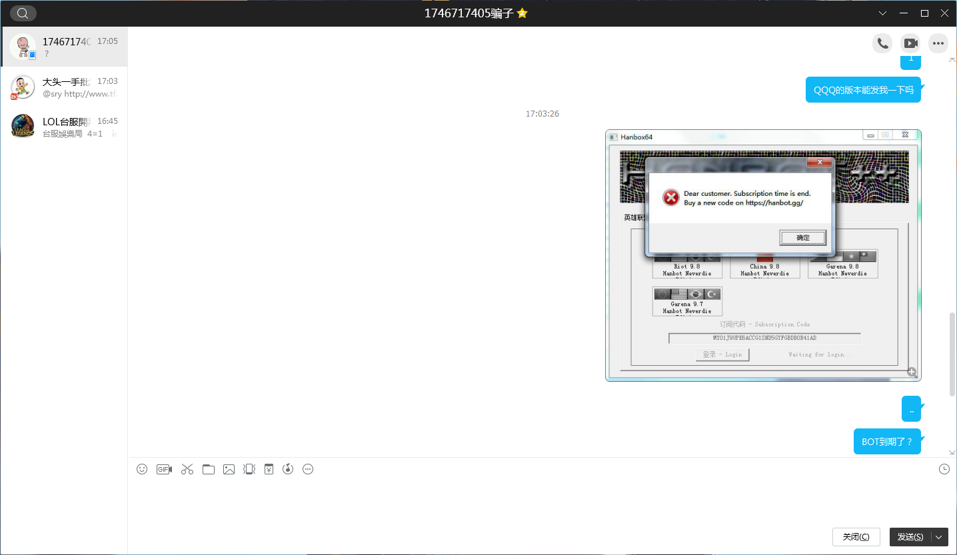Click the chat scrollbar down arrow
The width and height of the screenshot is (957, 555).
(x=952, y=452)
